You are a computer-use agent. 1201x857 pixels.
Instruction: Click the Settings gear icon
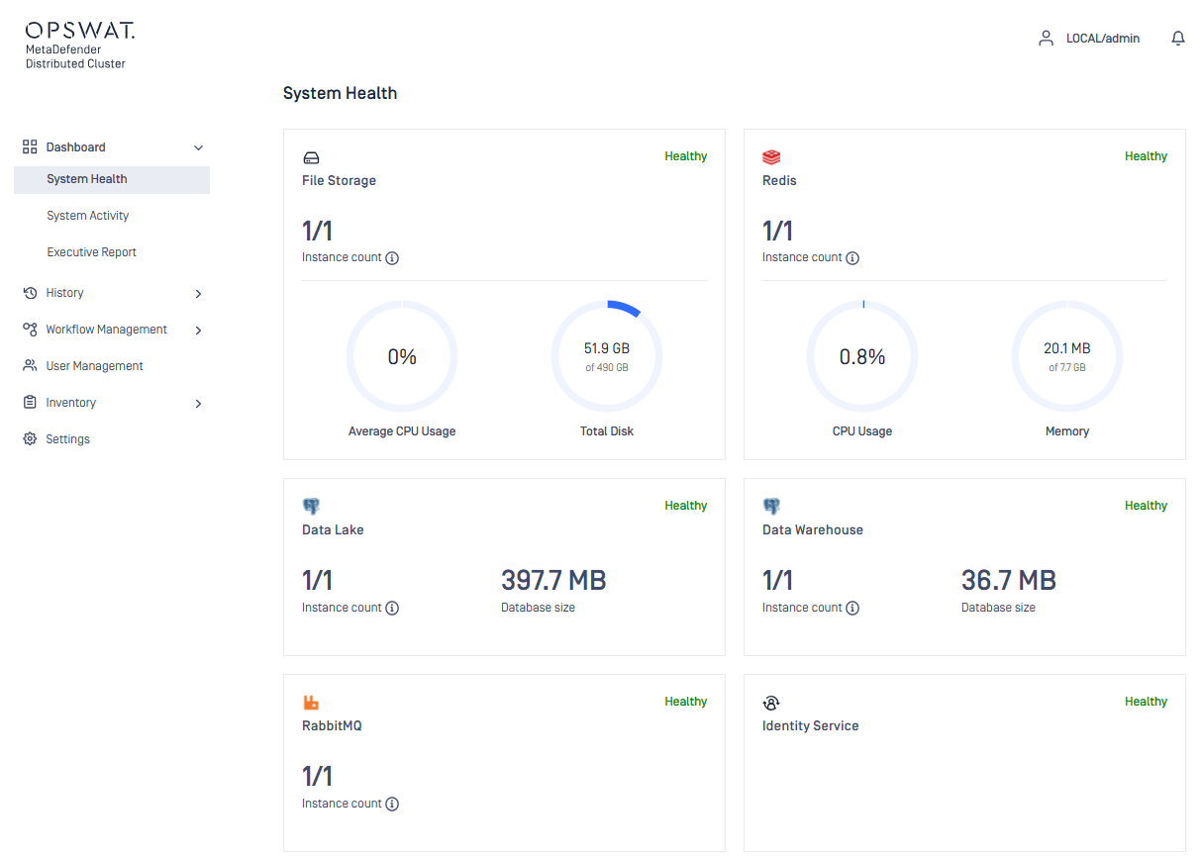pyautogui.click(x=30, y=439)
